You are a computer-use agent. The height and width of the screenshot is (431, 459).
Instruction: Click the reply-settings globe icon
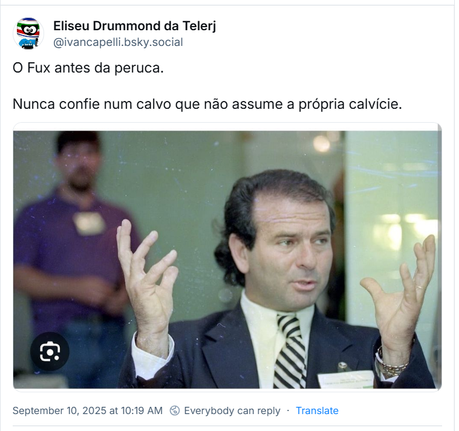175,410
